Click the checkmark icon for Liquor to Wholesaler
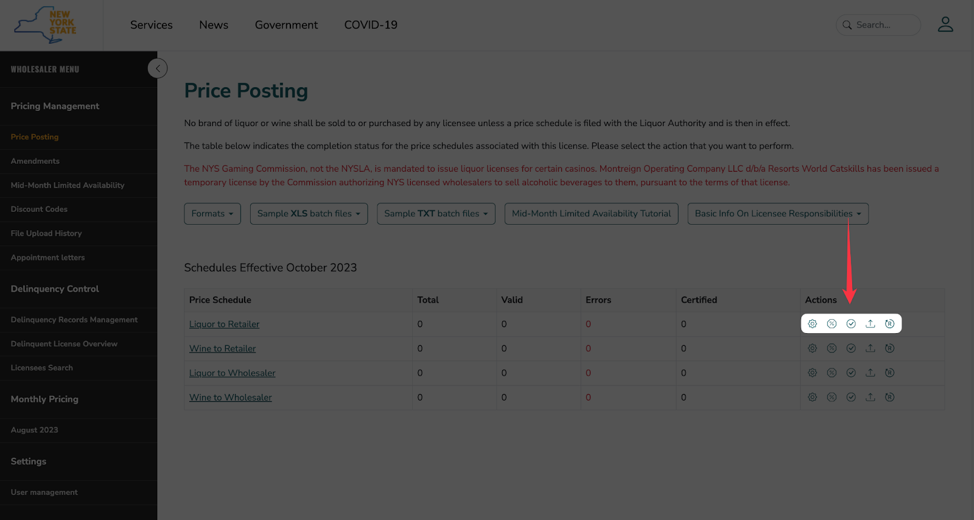Viewport: 974px width, 520px height. pyautogui.click(x=851, y=373)
